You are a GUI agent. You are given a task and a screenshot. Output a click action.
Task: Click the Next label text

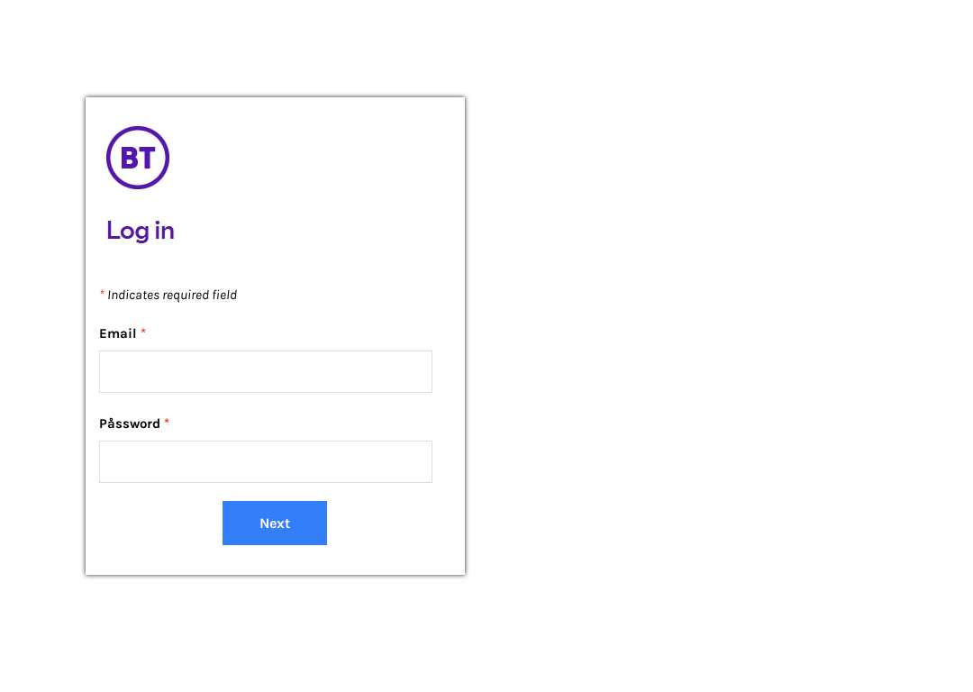pos(275,524)
